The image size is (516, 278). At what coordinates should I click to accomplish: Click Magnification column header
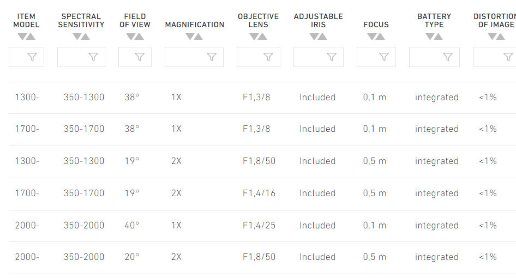(195, 25)
